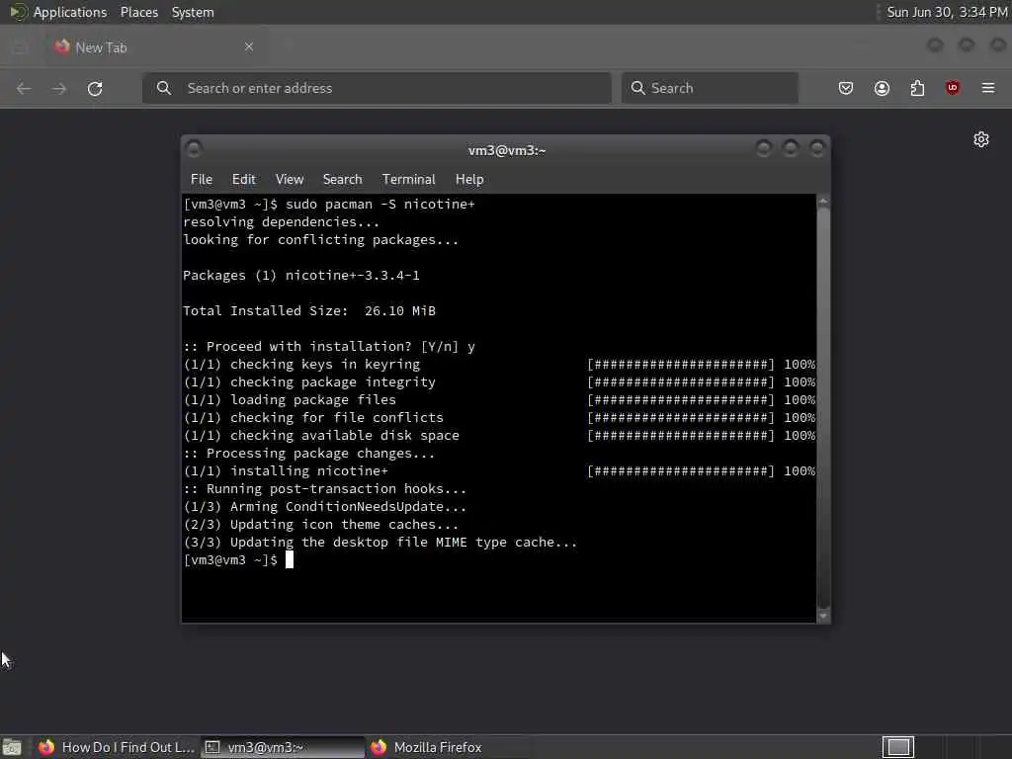Reload the Firefox page
This screenshot has width=1012, height=759.
point(95,88)
